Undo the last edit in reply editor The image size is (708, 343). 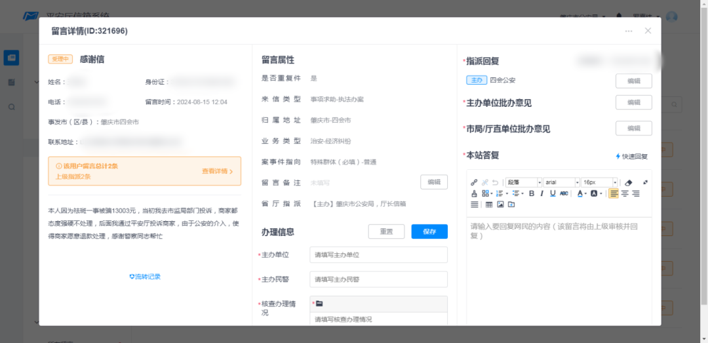click(496, 182)
